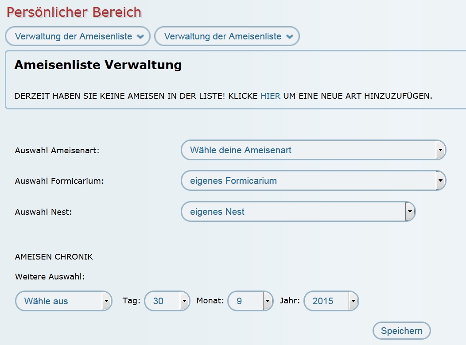Open the first 'Verwaltung der Ameisenliste' menu
Viewport: 466px width, 345px height.
[x=74, y=36]
